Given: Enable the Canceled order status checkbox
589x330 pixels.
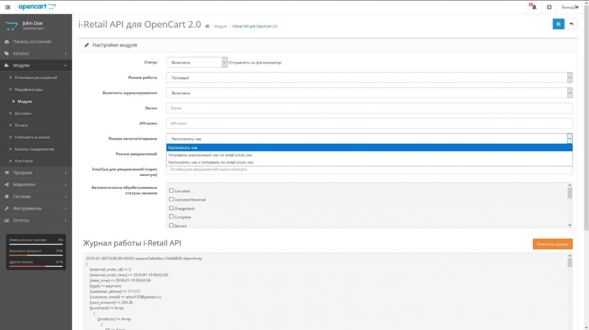Looking at the screenshot, I should pos(172,191).
